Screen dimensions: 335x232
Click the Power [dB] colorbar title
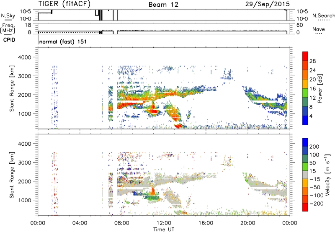[320, 88]
